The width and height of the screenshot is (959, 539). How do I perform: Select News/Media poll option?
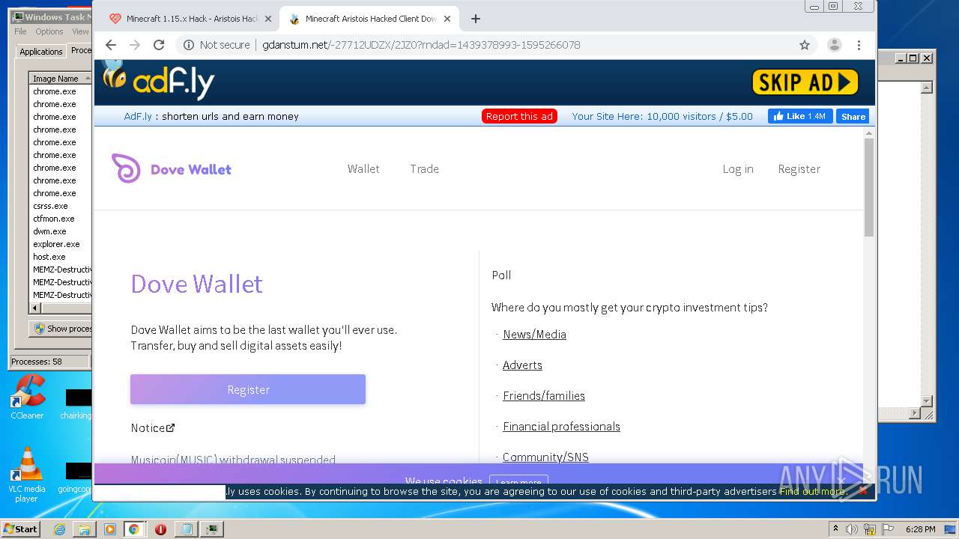point(534,335)
